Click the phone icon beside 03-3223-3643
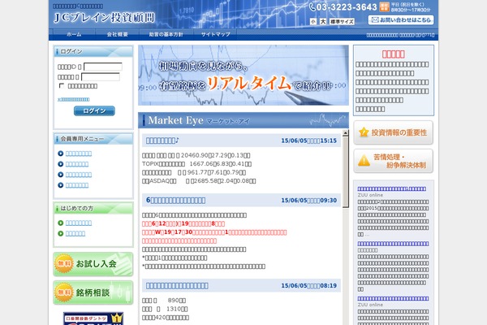487x325 pixels. (312, 6)
